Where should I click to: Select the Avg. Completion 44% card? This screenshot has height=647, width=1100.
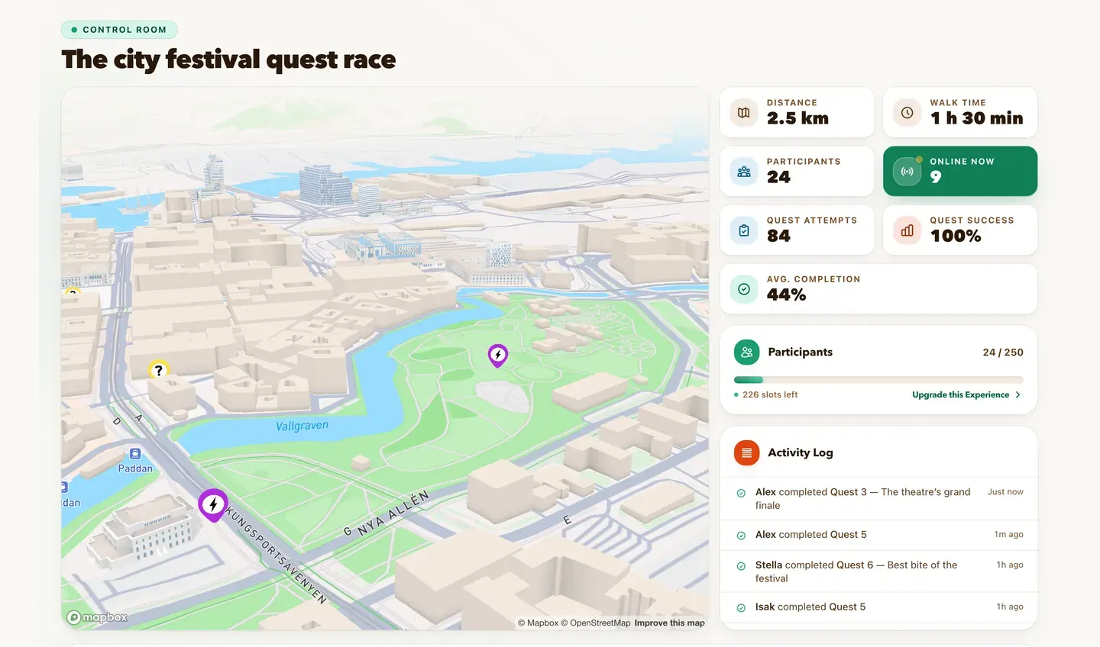point(878,288)
